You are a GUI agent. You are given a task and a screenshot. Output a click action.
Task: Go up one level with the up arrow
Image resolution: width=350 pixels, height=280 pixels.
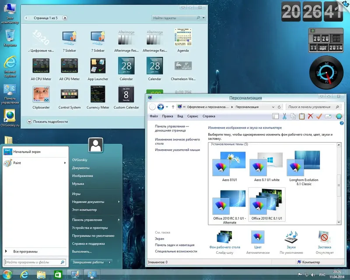[x=173, y=107]
